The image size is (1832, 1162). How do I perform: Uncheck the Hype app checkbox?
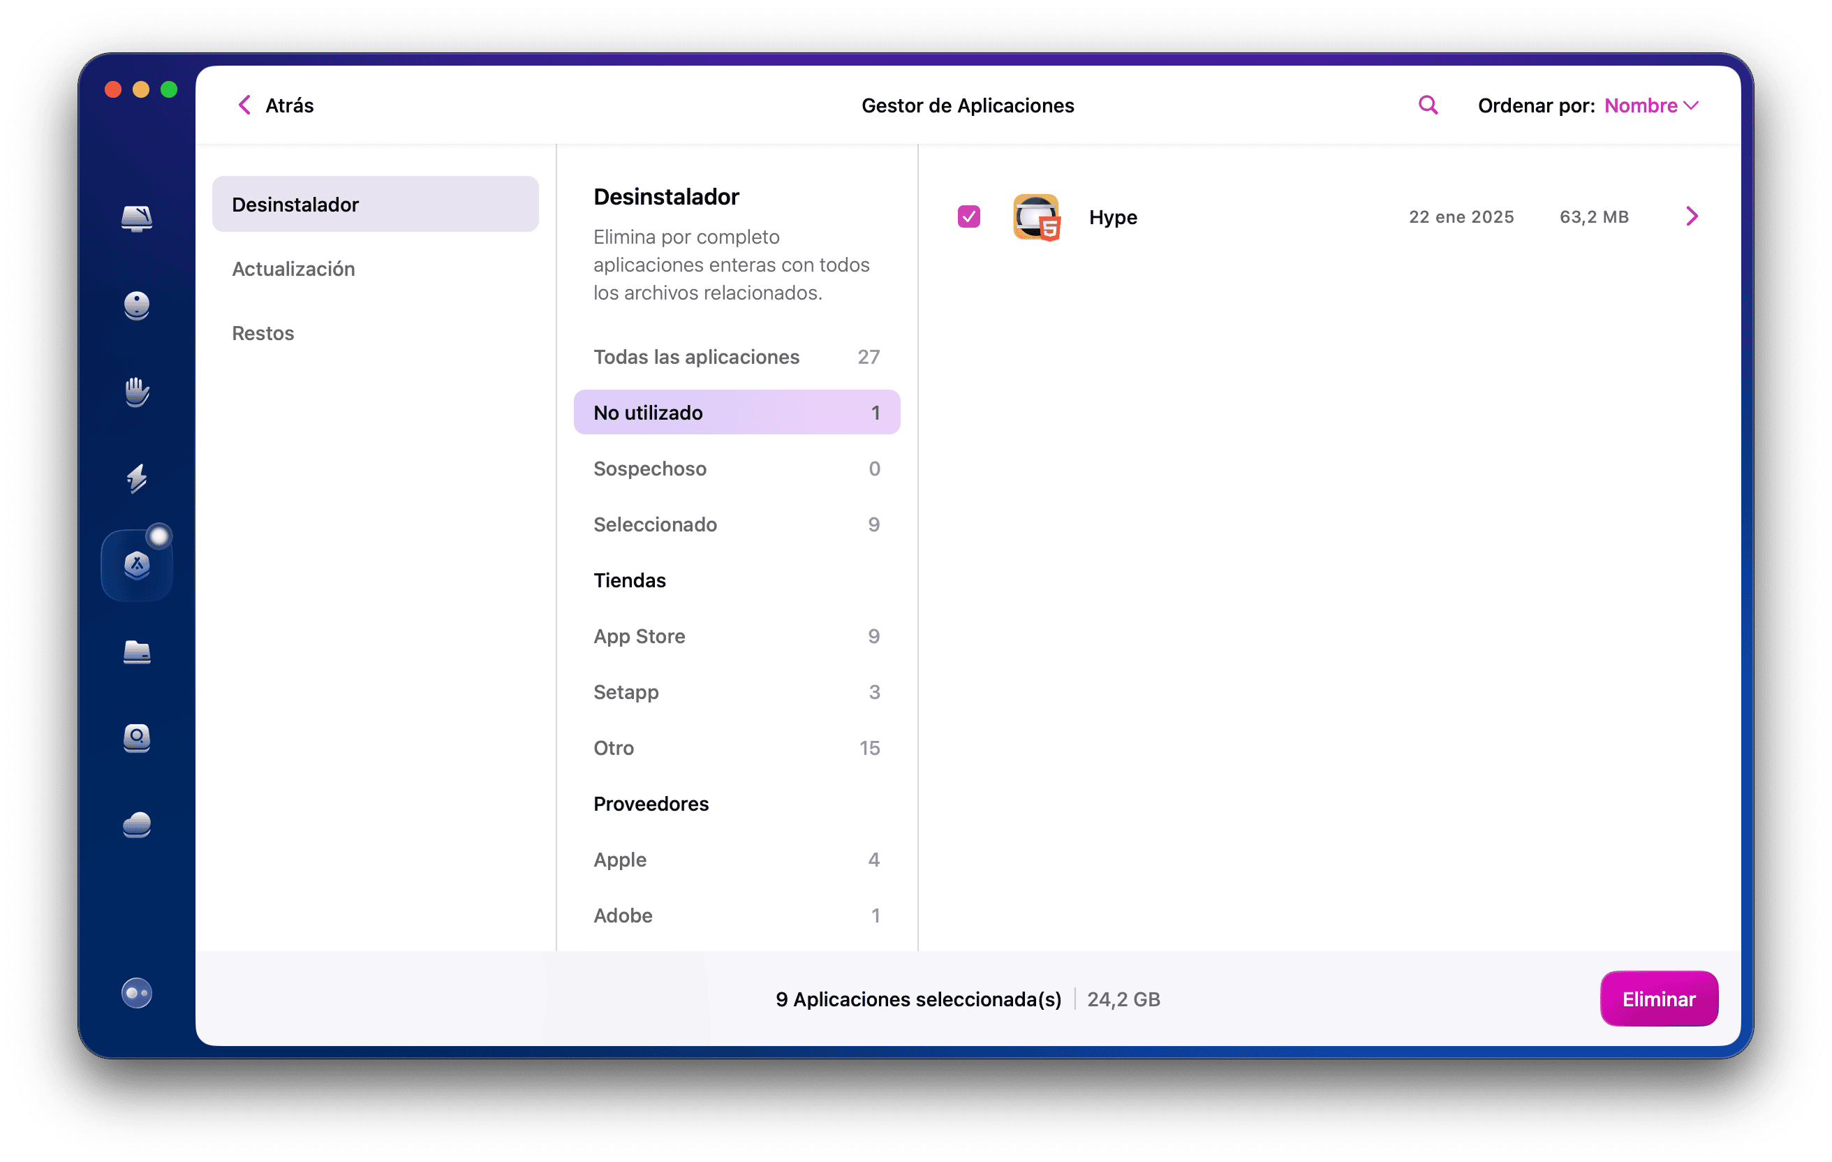(968, 217)
